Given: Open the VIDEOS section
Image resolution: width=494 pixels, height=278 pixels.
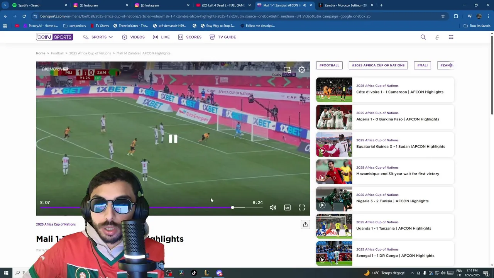Looking at the screenshot, I should pos(133,37).
